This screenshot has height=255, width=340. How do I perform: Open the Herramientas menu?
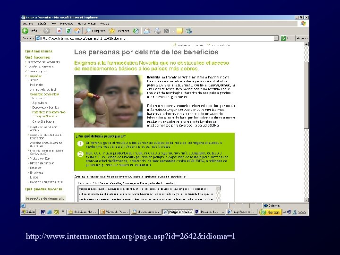(87, 24)
